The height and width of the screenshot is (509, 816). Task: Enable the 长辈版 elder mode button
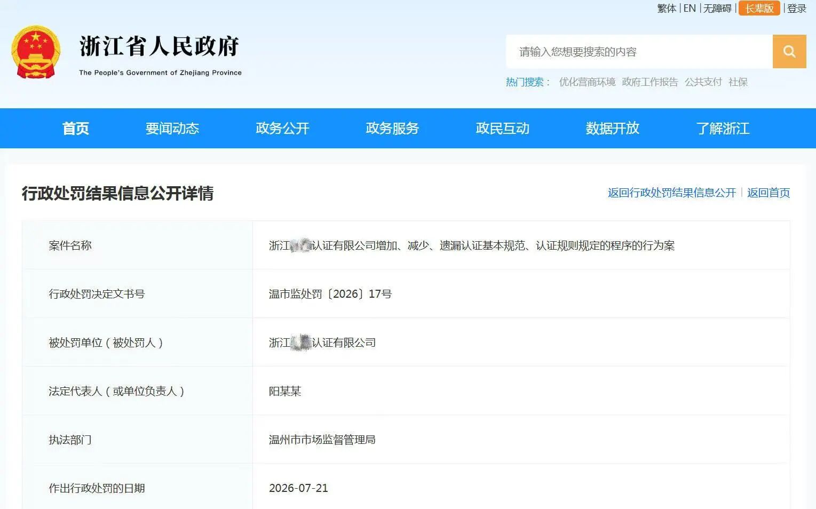coord(759,9)
